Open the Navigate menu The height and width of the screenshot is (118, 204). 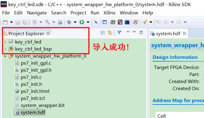(37, 13)
